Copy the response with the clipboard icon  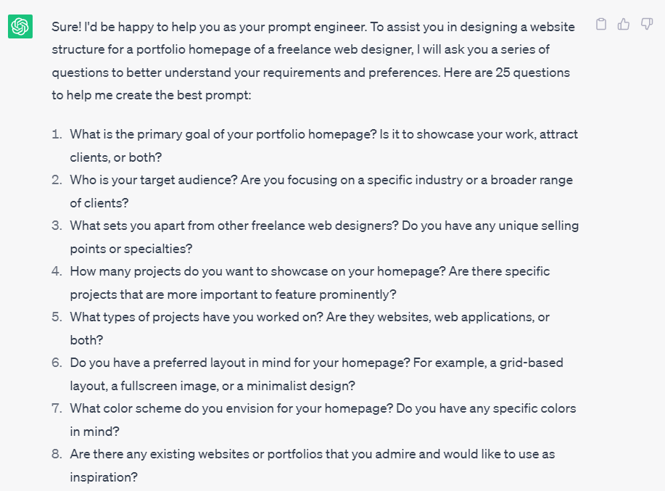600,25
